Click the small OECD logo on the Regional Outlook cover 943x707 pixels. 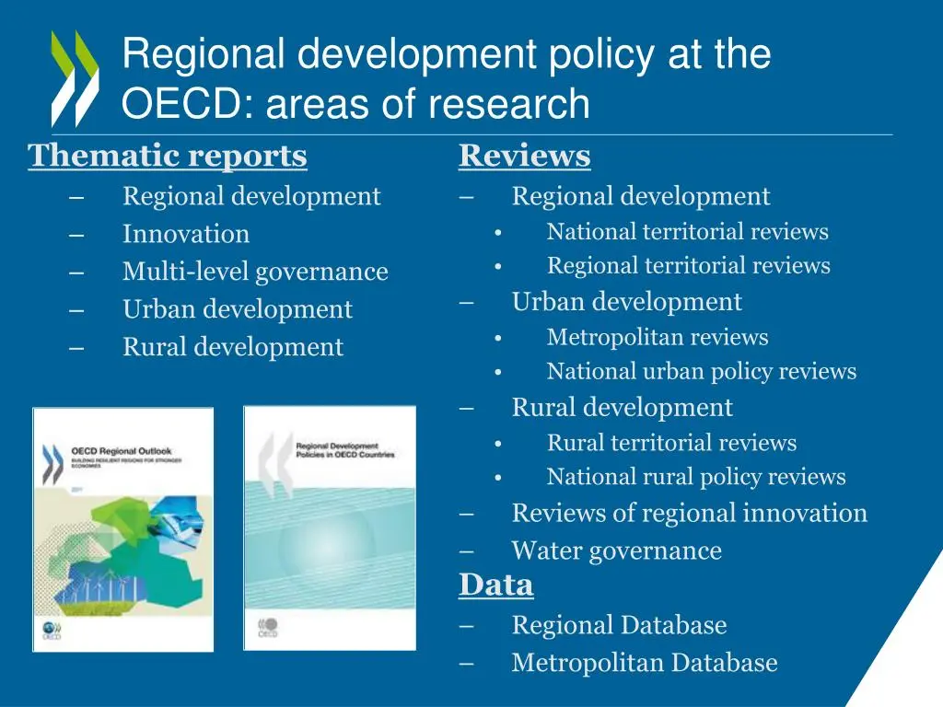click(x=52, y=630)
